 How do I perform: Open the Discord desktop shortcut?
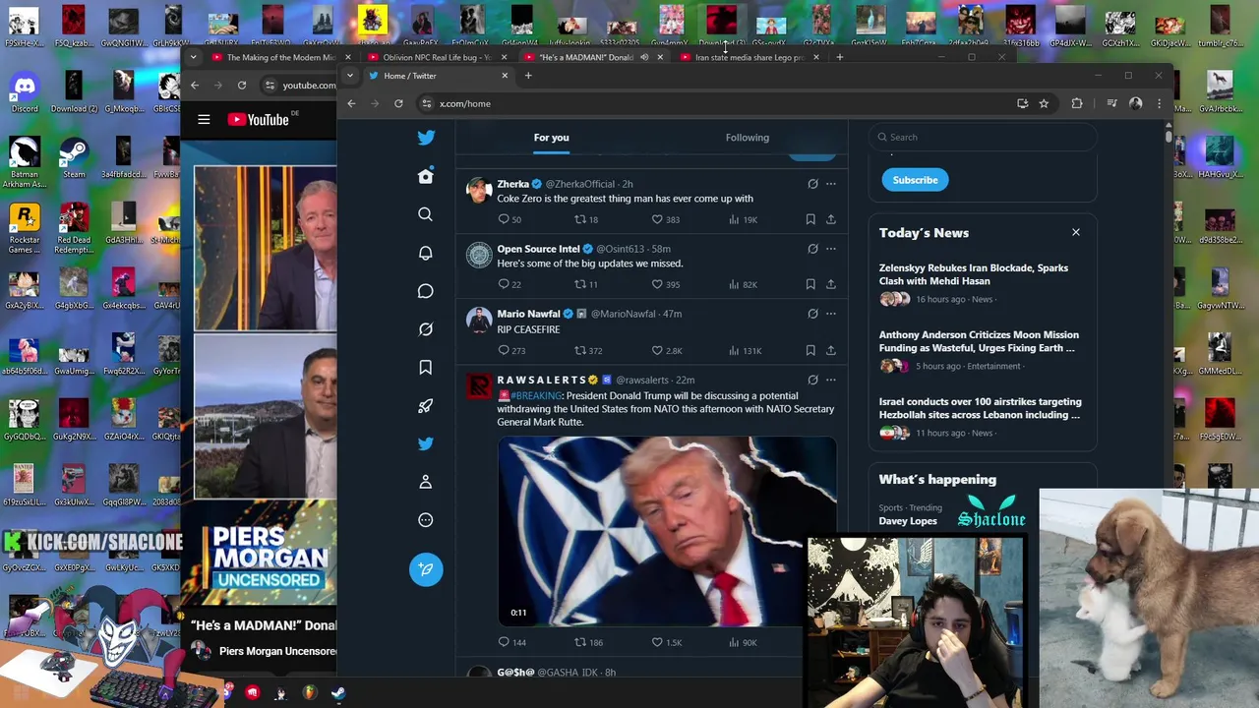click(x=25, y=90)
